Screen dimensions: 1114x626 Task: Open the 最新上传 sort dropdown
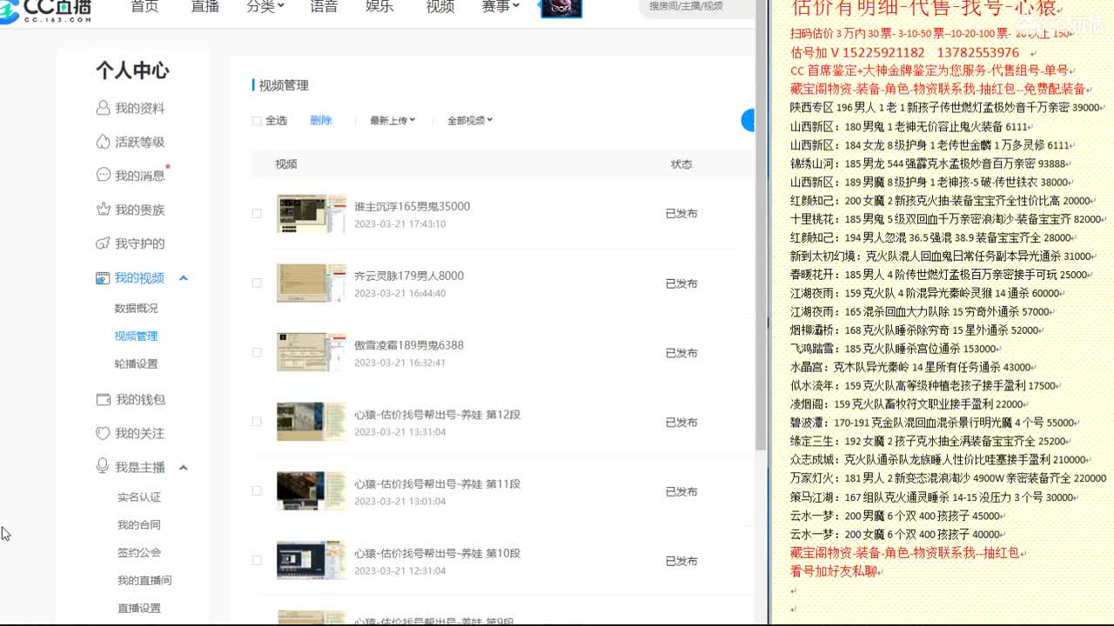tap(393, 121)
